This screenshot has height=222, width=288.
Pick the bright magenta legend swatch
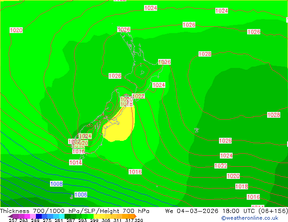[27, 216]
